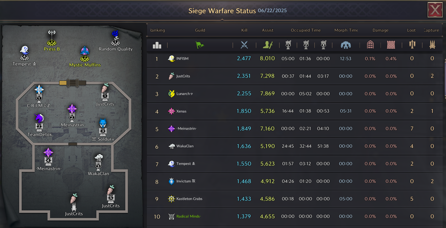Select the Soldurii tower on the map

point(103,130)
